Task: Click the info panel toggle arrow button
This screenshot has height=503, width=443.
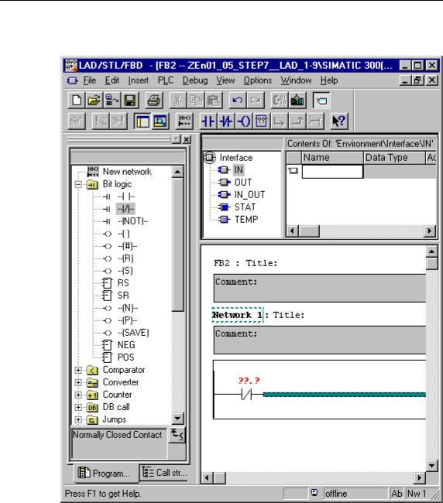Action: 177,436
